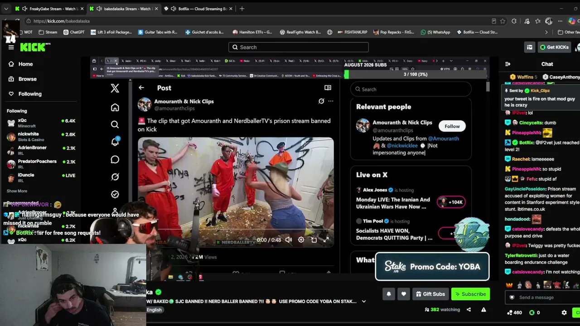
Task: Click the report warning triangle icon
Action: coord(483,310)
